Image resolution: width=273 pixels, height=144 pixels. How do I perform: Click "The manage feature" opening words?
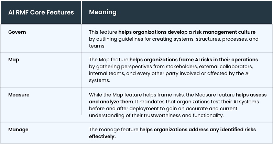(113, 130)
